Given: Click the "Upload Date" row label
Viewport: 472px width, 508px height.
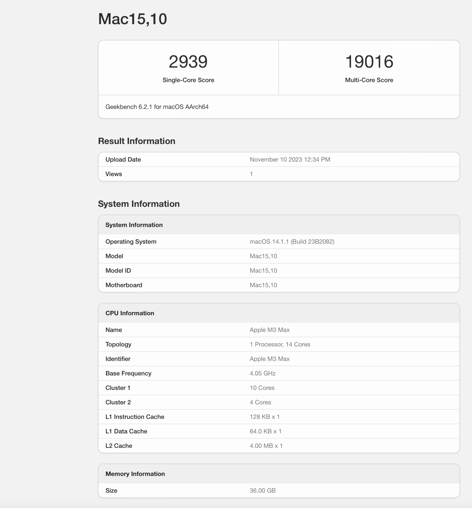Looking at the screenshot, I should coord(123,160).
